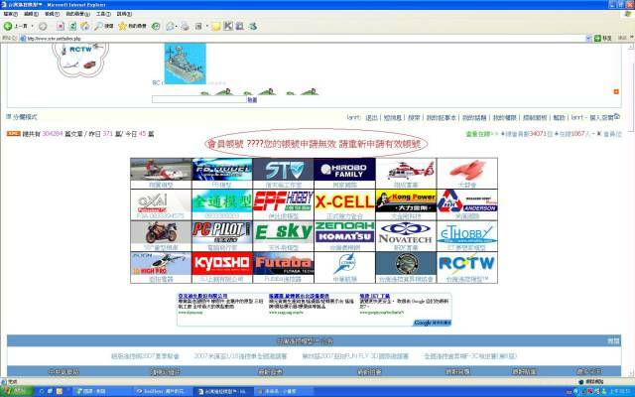
Task: Open the KYOSHO sponsor banner
Action: click(x=222, y=263)
